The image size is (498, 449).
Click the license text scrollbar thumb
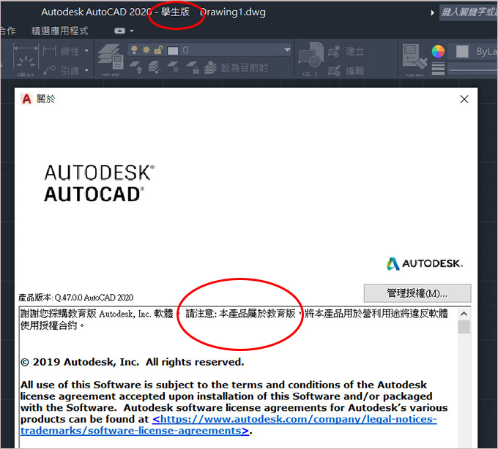coord(464,327)
